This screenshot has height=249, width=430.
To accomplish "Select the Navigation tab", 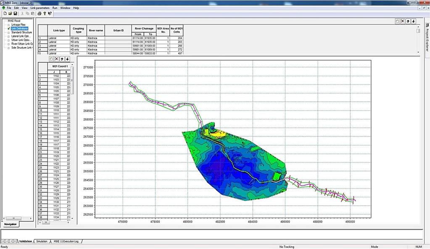I will [11, 224].
